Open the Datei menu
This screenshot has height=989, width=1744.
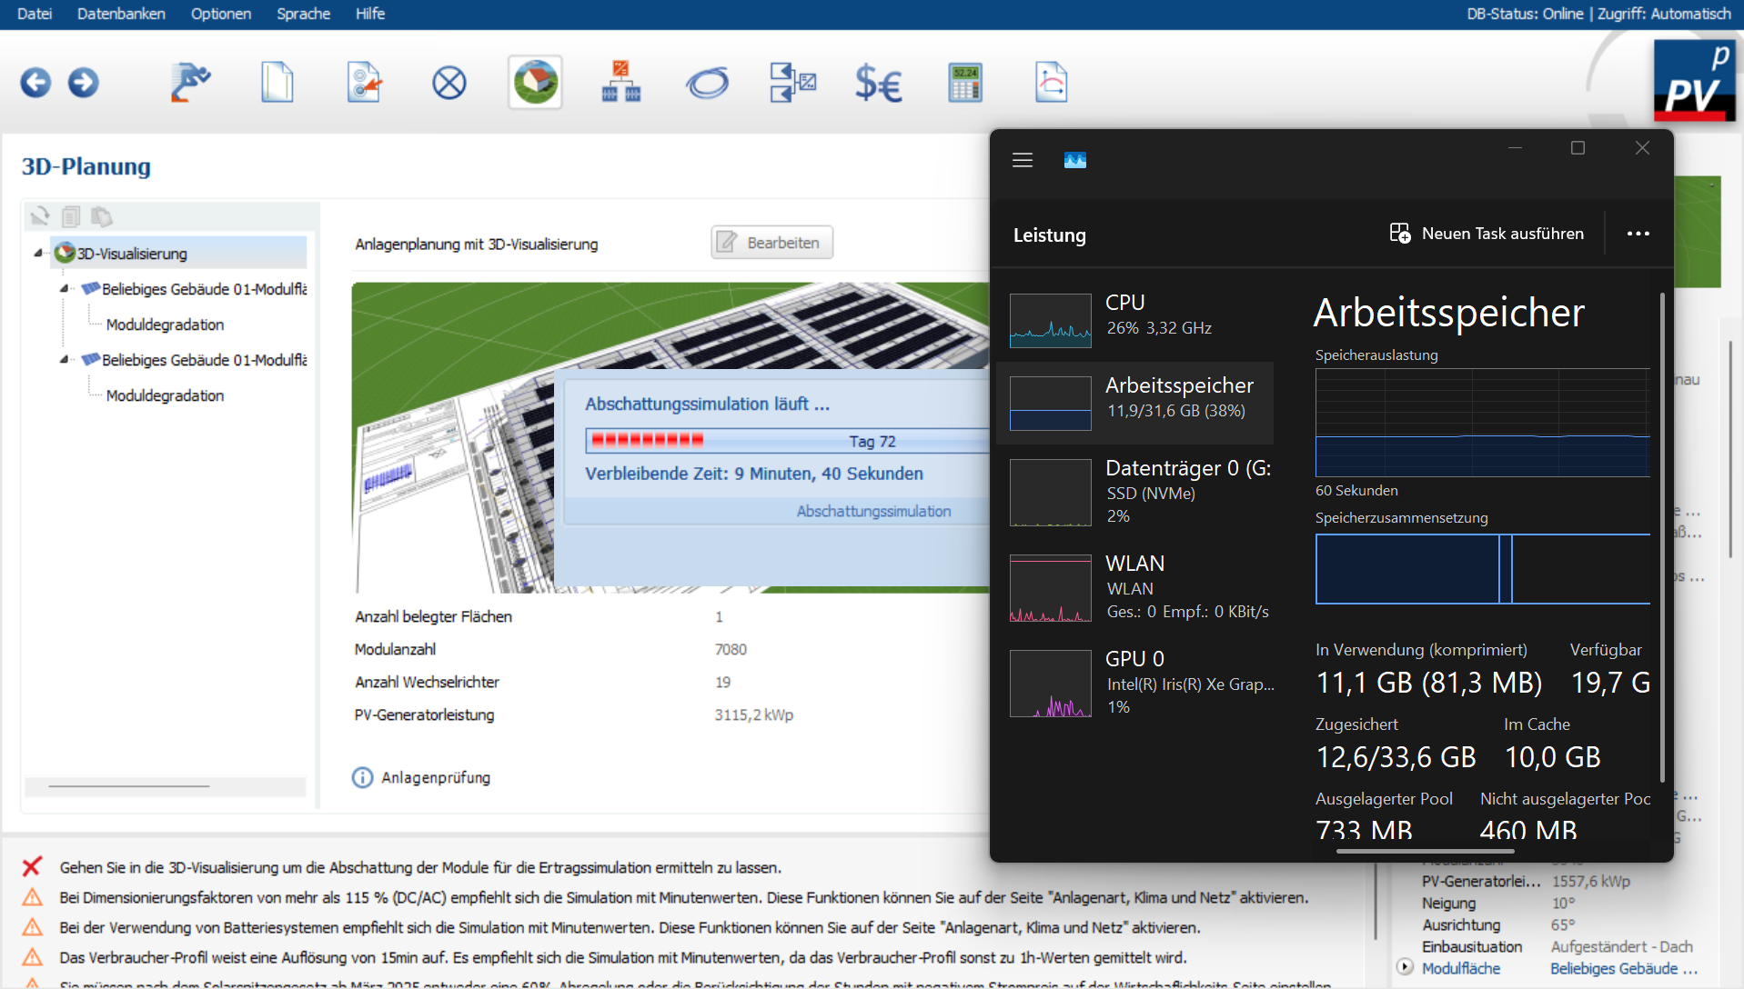pos(35,14)
